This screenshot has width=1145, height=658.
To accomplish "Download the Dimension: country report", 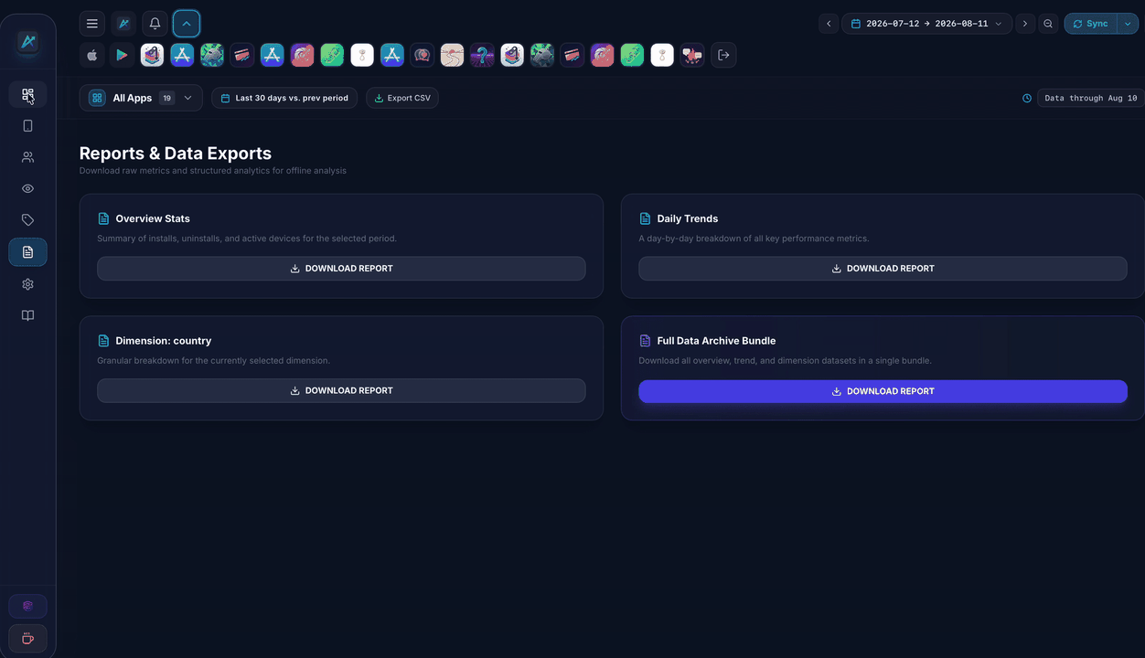I will 341,390.
